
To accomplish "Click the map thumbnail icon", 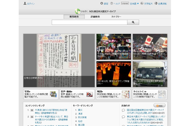I will pyautogui.click(x=126, y=94).
